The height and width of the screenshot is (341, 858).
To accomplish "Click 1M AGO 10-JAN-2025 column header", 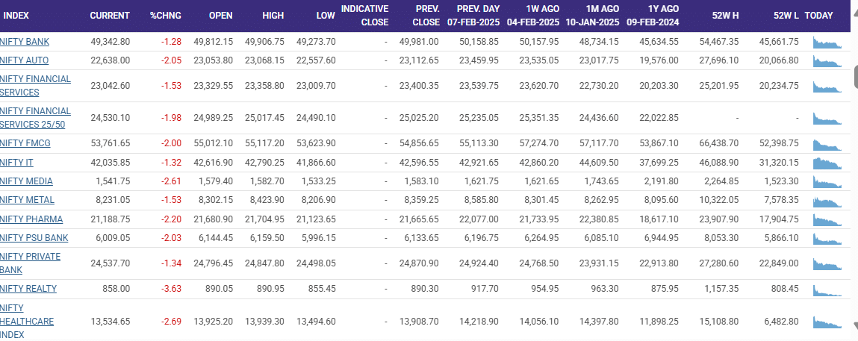I will pyautogui.click(x=594, y=16).
